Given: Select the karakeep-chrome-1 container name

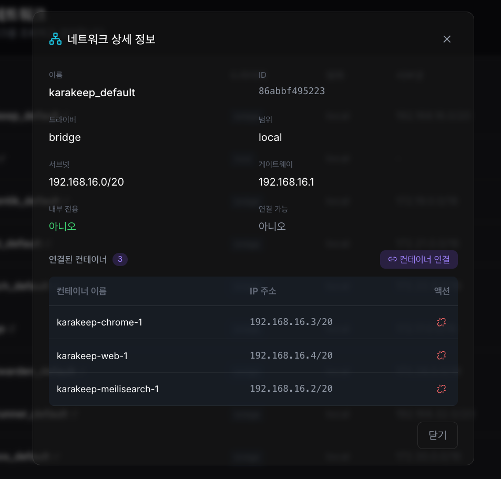Looking at the screenshot, I should click(x=99, y=322).
